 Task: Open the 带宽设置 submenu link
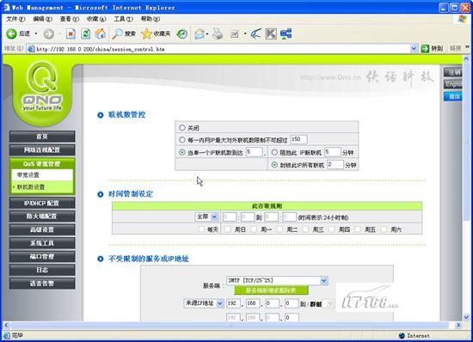(x=28, y=175)
